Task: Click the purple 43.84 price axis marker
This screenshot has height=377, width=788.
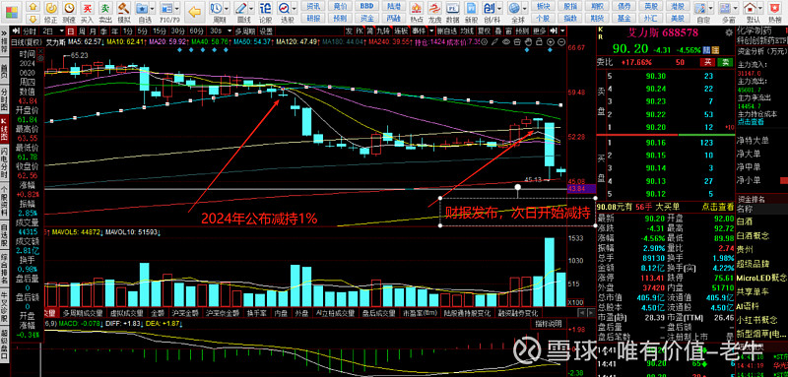Action: pos(580,189)
